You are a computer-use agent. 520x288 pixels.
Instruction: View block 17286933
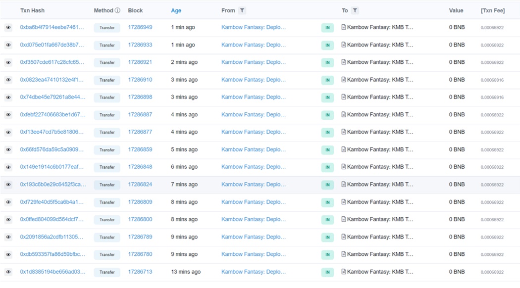click(x=140, y=45)
